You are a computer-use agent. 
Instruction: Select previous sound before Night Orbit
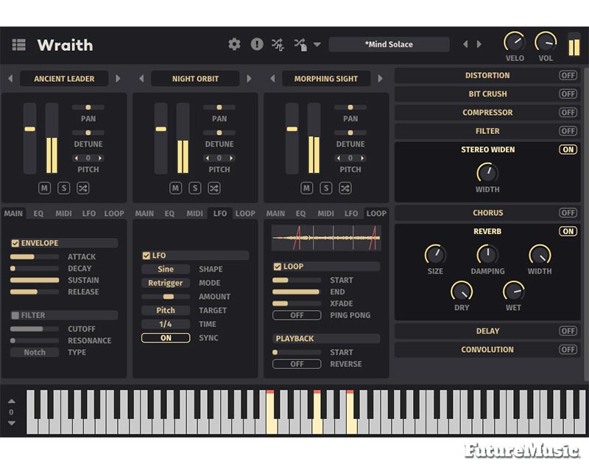(141, 79)
